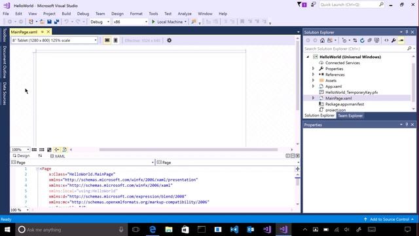Click the Save All icon

pos(56,22)
